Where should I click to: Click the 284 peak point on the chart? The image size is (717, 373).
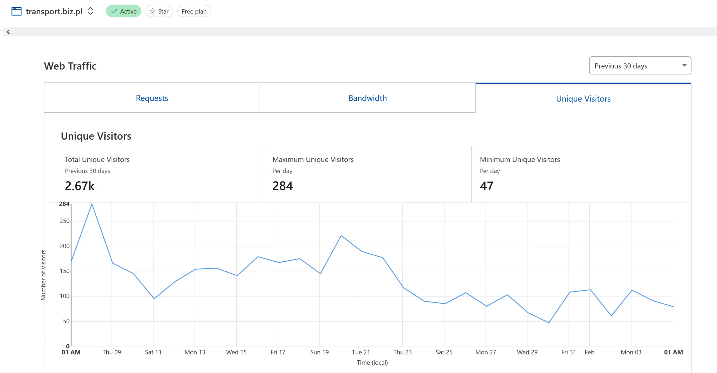coord(92,204)
